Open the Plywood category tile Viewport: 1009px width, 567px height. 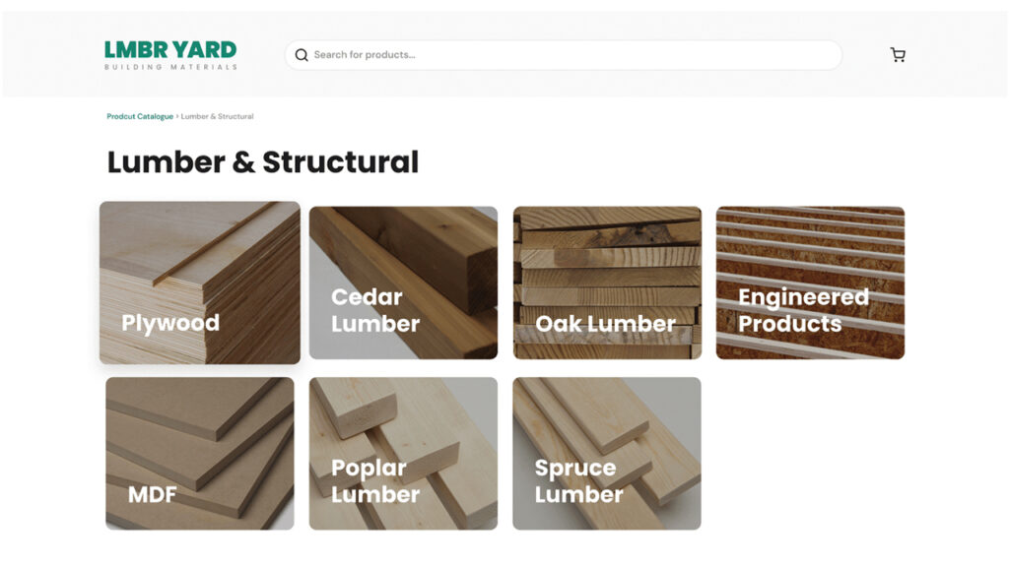pyautogui.click(x=199, y=283)
